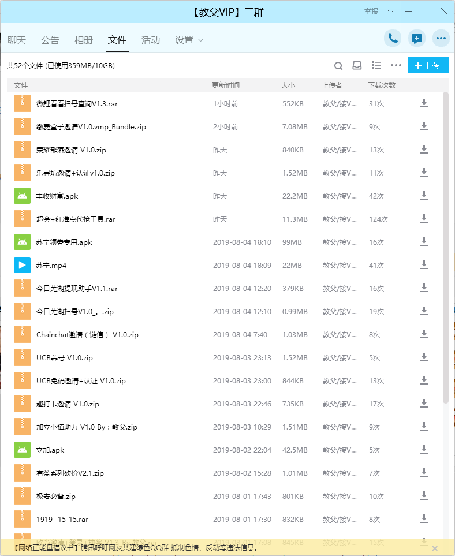Open the file toolbar ellipsis menu
455x556 pixels.
pos(396,65)
